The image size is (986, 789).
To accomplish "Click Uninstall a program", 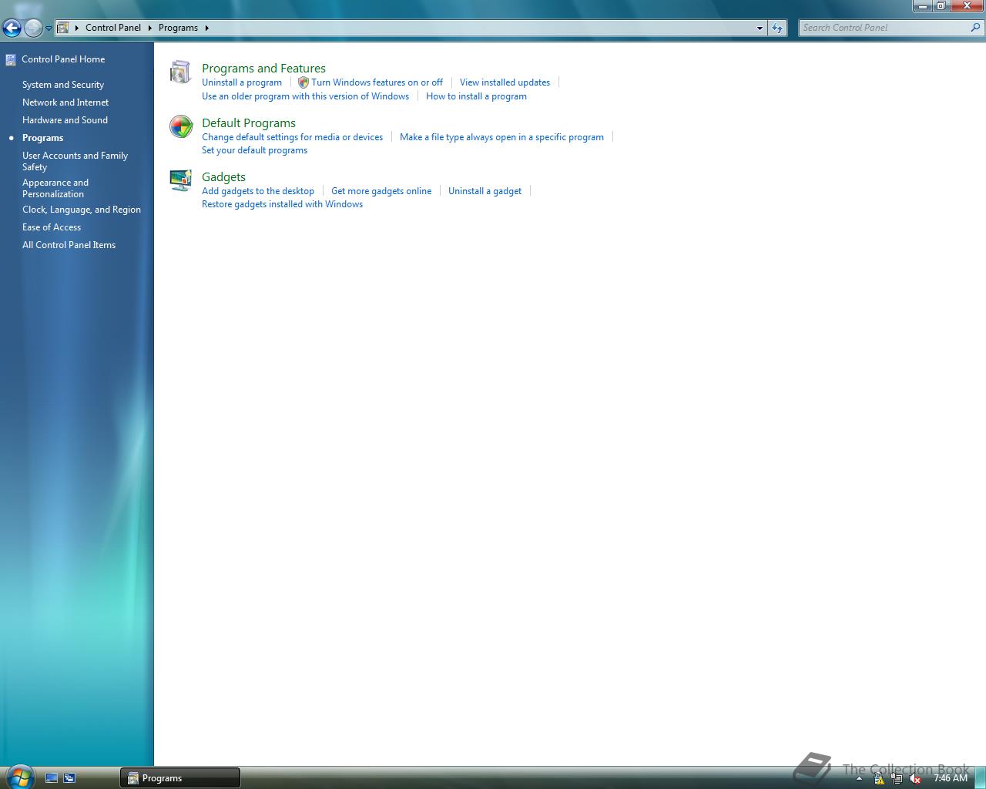I will (242, 82).
